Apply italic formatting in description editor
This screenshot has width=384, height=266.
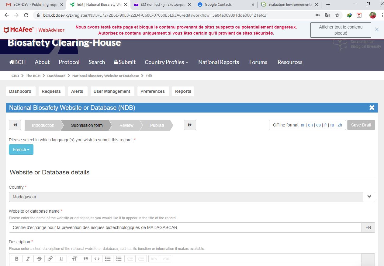click(28, 259)
